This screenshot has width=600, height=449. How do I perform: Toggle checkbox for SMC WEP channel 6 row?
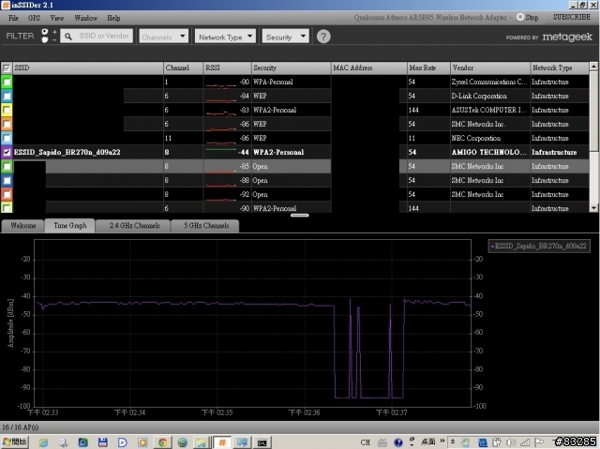[7, 124]
